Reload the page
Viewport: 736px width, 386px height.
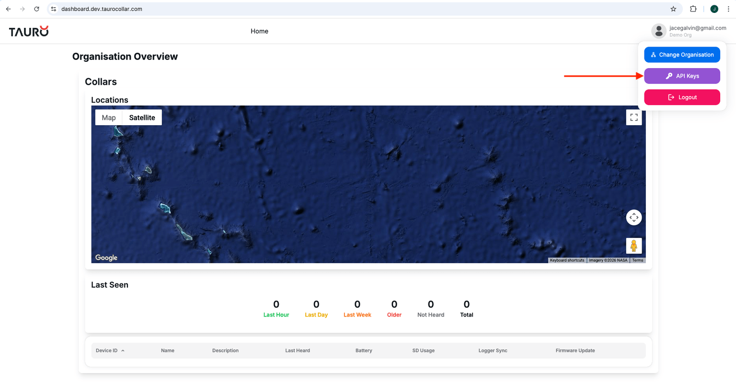click(36, 9)
